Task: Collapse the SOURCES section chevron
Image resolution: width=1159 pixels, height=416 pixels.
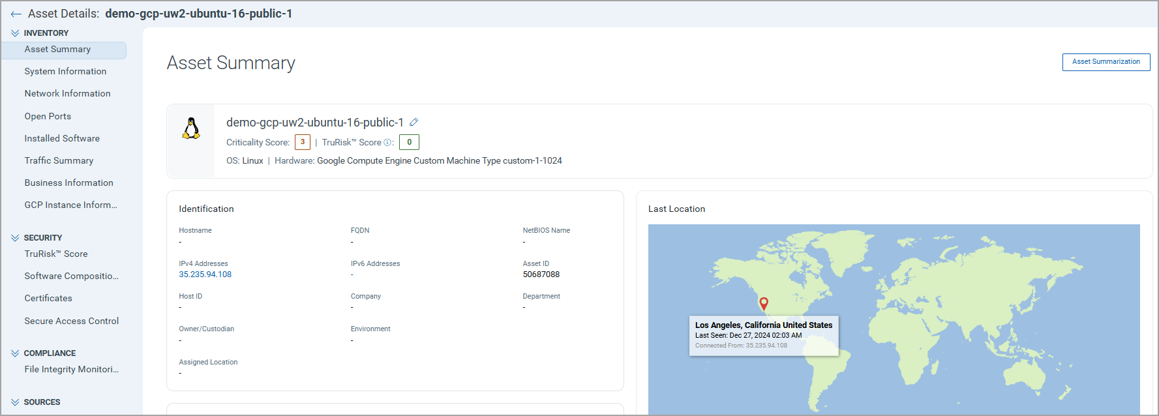Action: (15, 402)
